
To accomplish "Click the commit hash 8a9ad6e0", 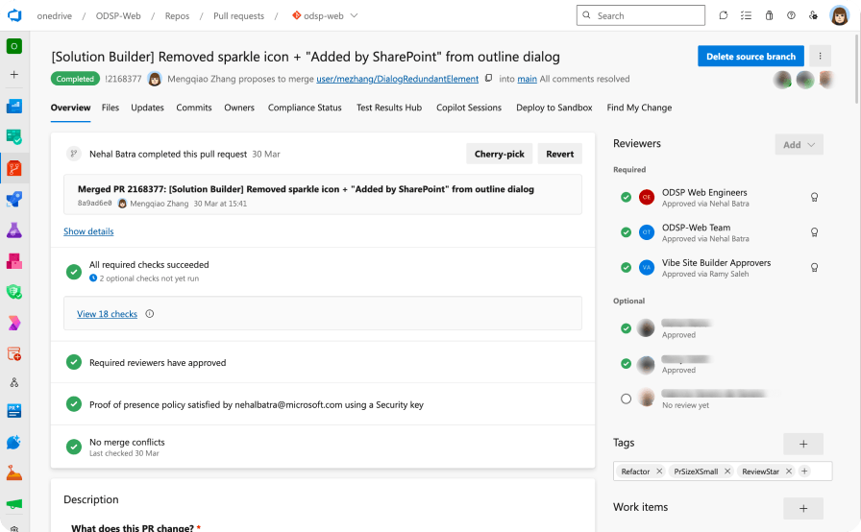I will (94, 204).
